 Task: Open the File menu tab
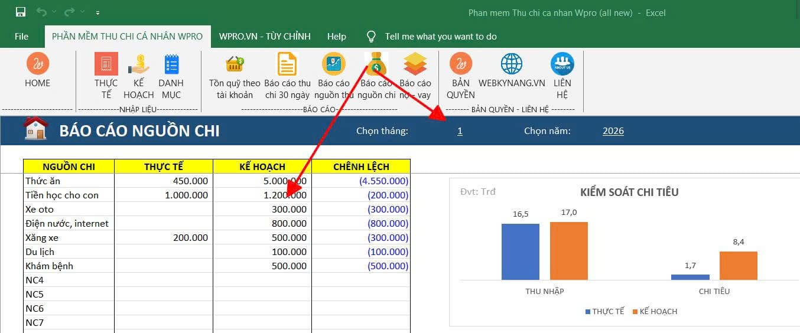(x=21, y=37)
